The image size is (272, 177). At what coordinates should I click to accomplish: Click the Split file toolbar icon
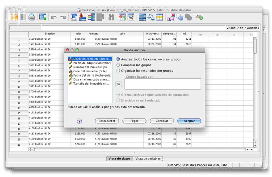(x=142, y=17)
